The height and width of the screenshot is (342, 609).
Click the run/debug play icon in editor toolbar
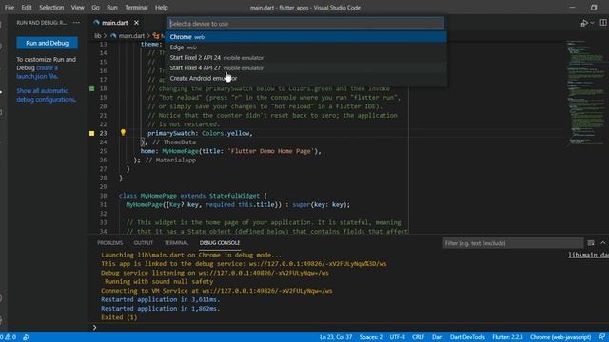point(584,23)
